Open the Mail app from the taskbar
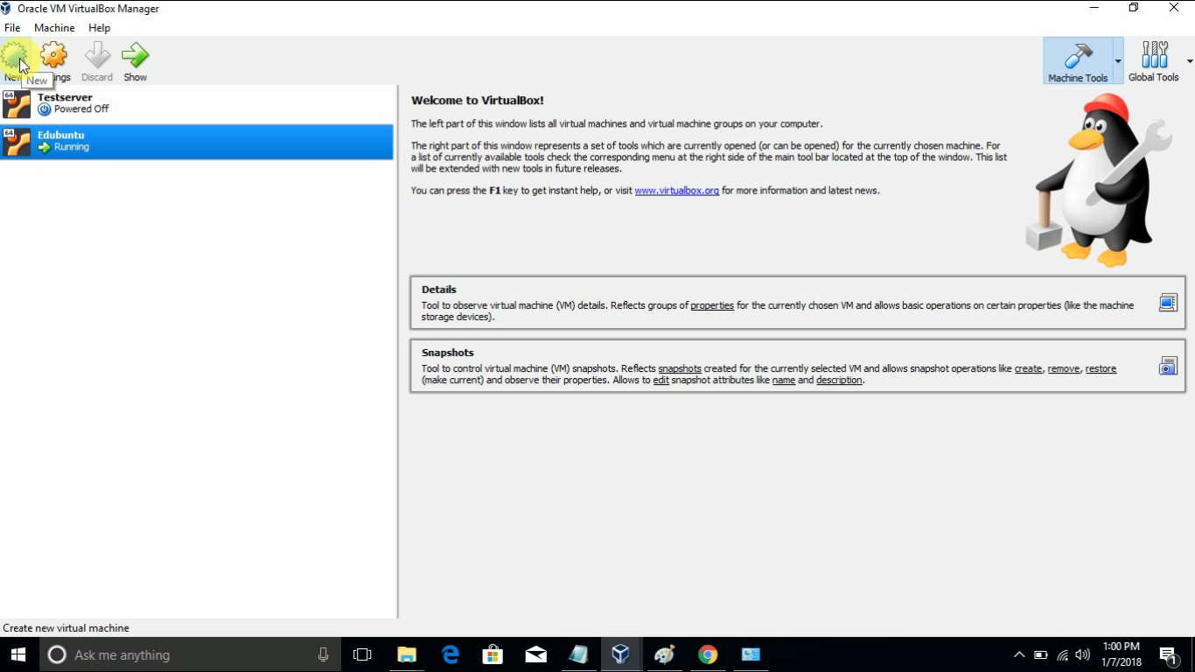1195x672 pixels. point(536,654)
